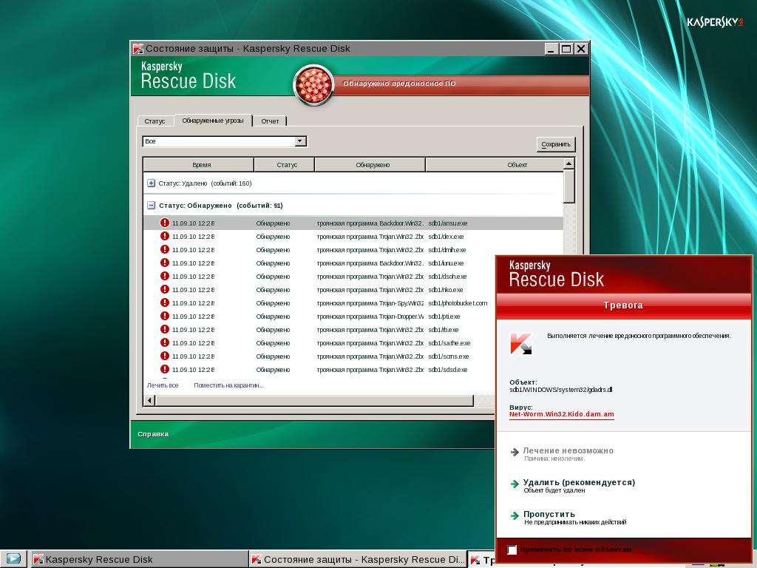Image resolution: width=757 pixels, height=568 pixels.
Task: Sort by the Статус column header
Action: 285,165
